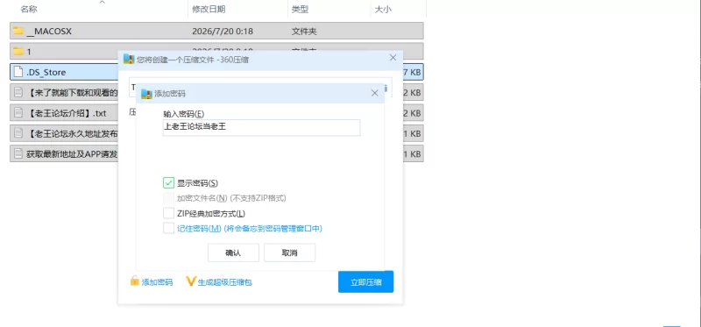Image resolution: width=701 pixels, height=327 pixels.
Task: Click the 取消 button
Action: (290, 252)
